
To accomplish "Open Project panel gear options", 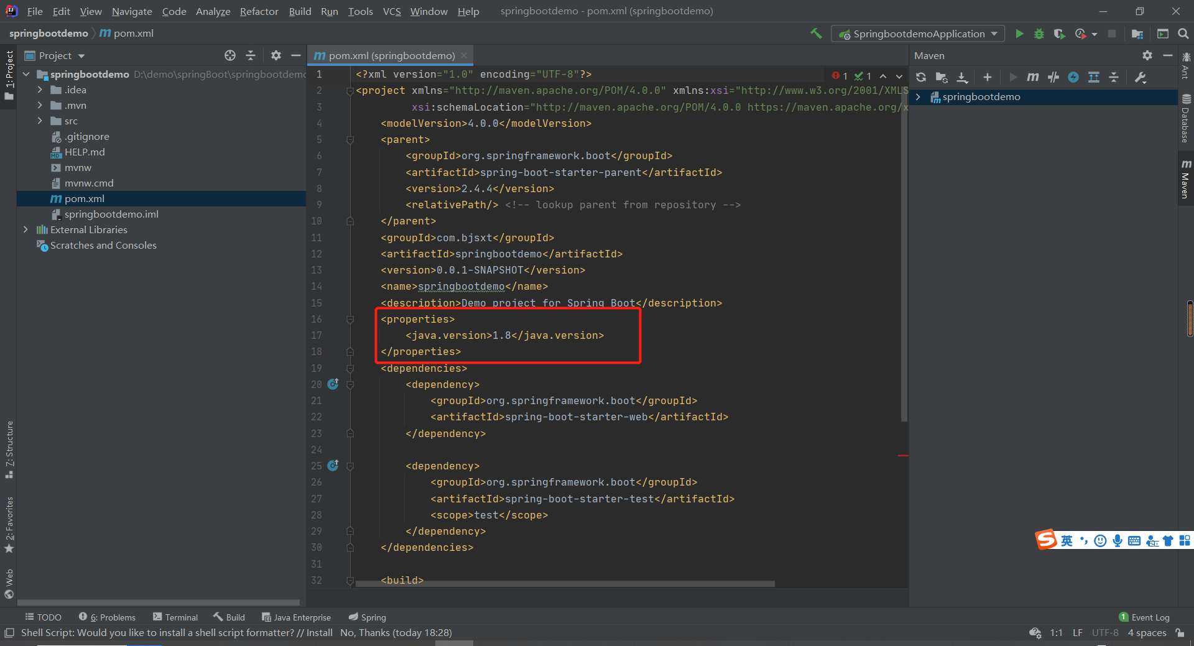I will (276, 55).
